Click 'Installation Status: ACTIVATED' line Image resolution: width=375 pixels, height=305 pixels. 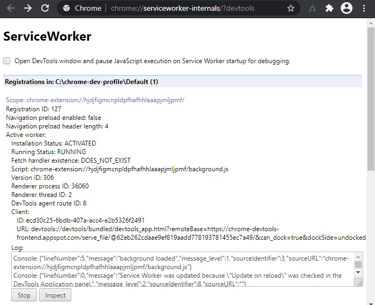(x=54, y=143)
